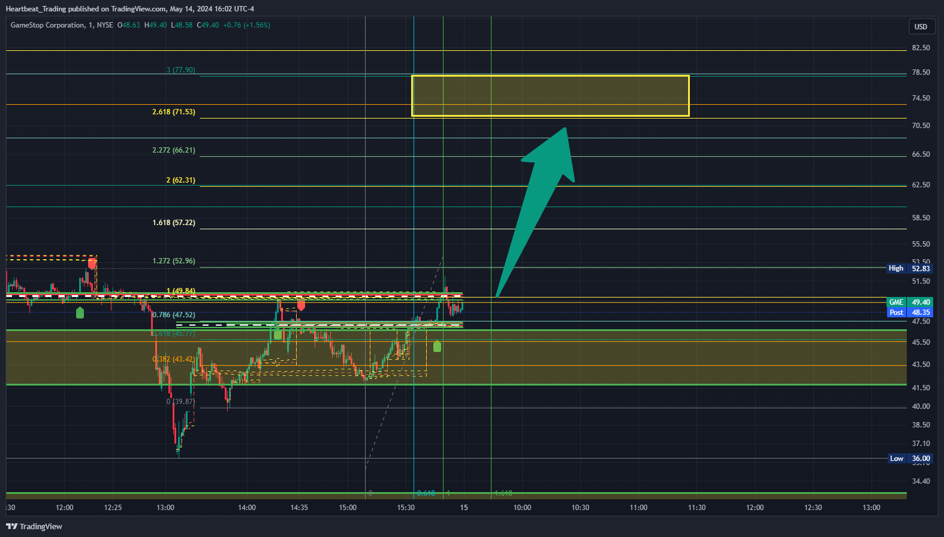Click the 78.50 price axis label
Image resolution: width=944 pixels, height=537 pixels.
tap(921, 72)
